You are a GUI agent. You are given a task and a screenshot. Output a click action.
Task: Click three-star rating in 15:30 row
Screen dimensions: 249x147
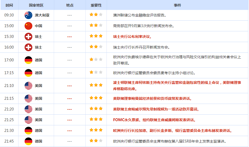96,36
